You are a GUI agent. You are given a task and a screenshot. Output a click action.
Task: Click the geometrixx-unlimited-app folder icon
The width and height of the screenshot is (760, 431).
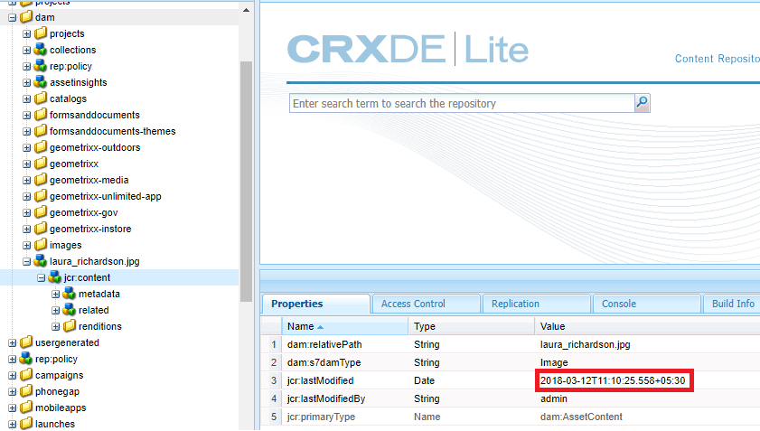(x=41, y=196)
